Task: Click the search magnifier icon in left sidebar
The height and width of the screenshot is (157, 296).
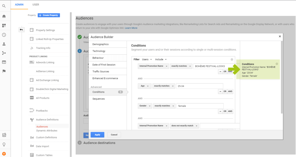Action: click(4, 6)
